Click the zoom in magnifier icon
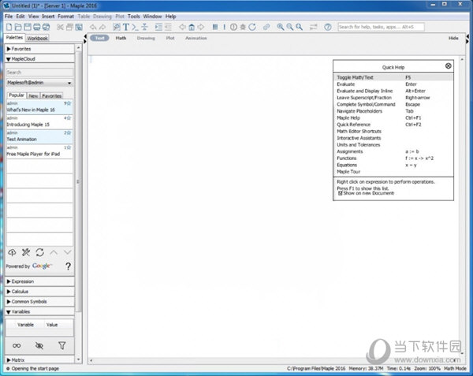This screenshot has width=473, height=376. pos(281,27)
